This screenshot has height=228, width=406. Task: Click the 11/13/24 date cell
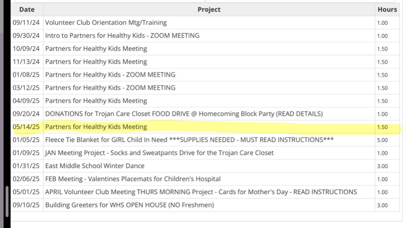(26, 62)
